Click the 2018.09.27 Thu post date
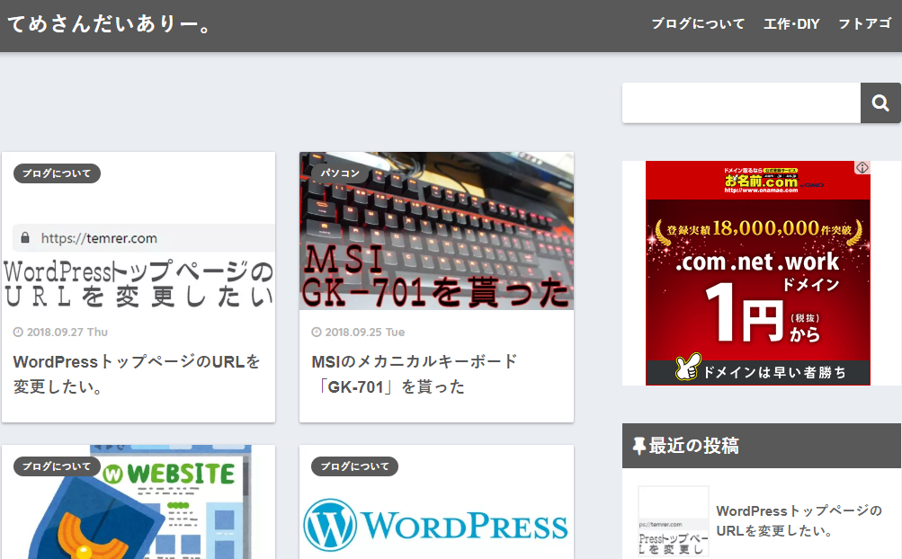Viewport: 902px width, 559px height. (60, 332)
